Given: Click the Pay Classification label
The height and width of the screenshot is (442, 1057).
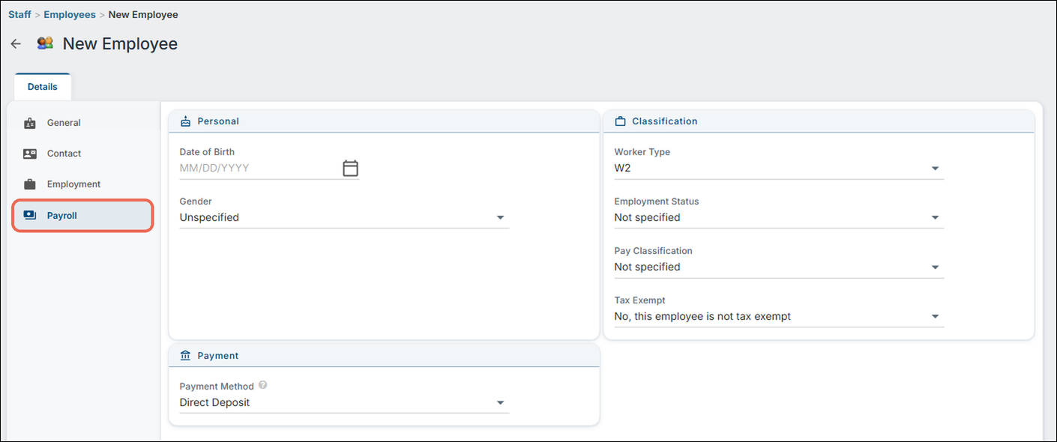Looking at the screenshot, I should click(654, 251).
